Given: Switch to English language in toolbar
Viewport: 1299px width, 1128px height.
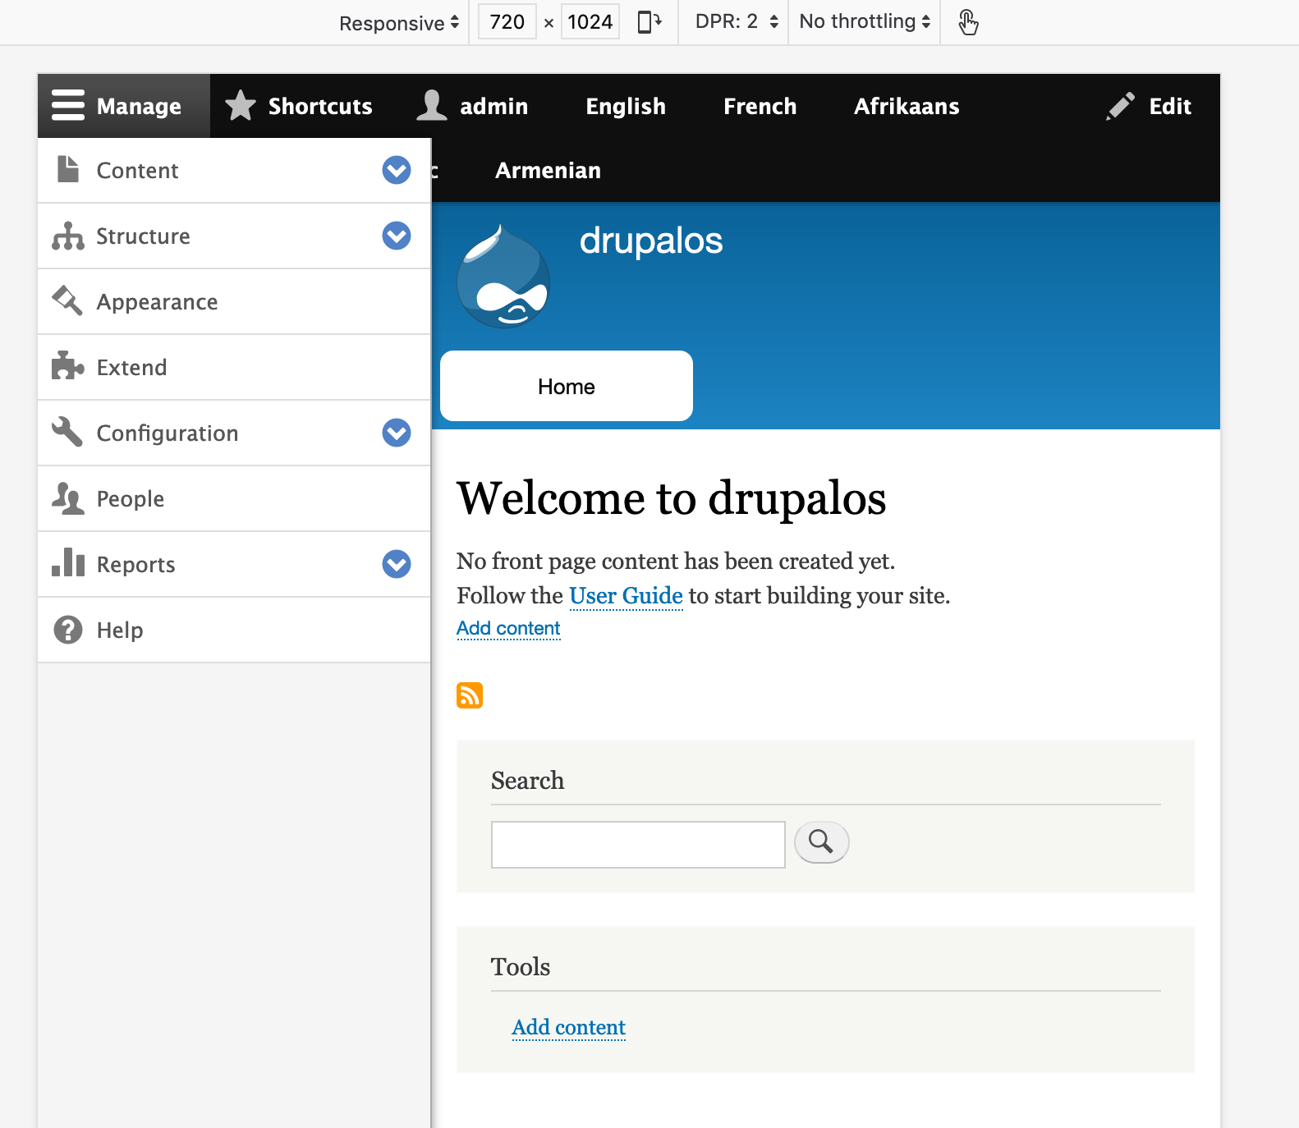Looking at the screenshot, I should (626, 106).
